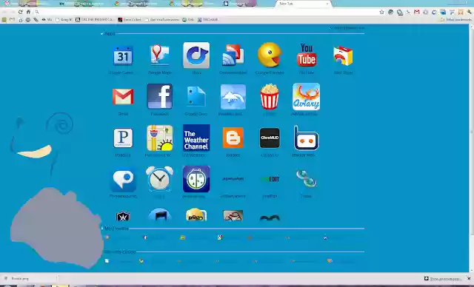This screenshot has width=474, height=287.
Task: Open the Google Calendar app
Action: pyautogui.click(x=123, y=55)
